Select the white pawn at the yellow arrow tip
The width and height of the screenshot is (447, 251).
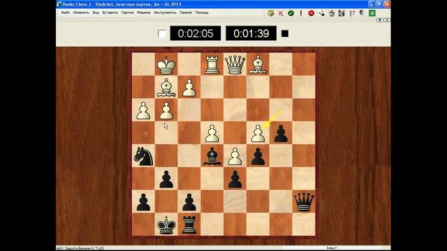point(258,133)
